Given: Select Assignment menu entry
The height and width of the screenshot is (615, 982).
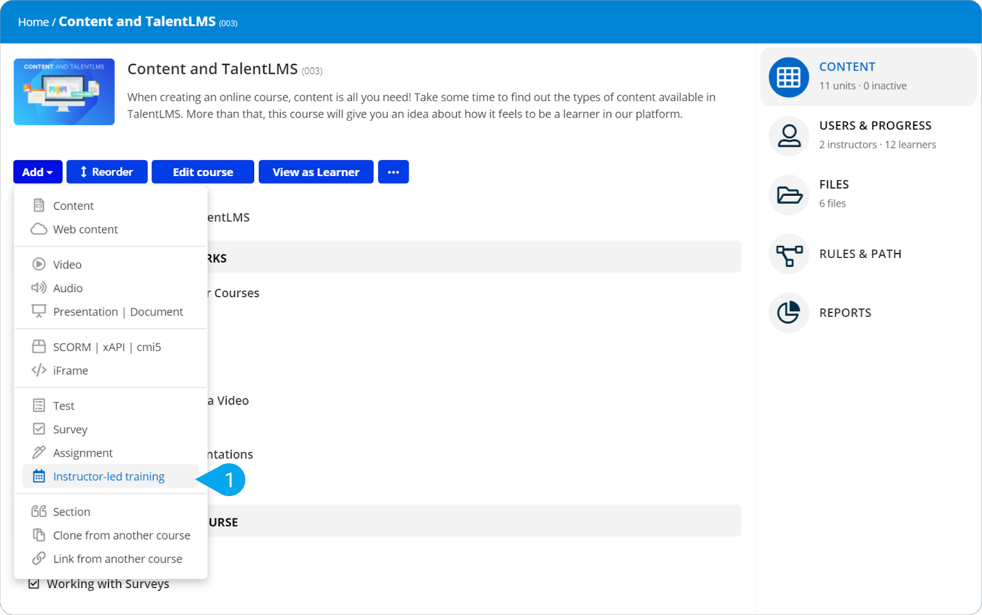Looking at the screenshot, I should pyautogui.click(x=110, y=452).
